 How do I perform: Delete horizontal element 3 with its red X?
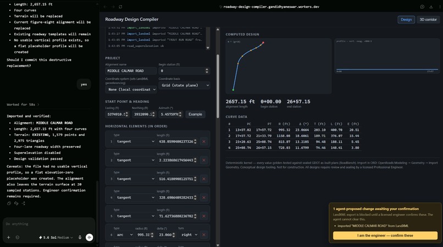coord(204,179)
